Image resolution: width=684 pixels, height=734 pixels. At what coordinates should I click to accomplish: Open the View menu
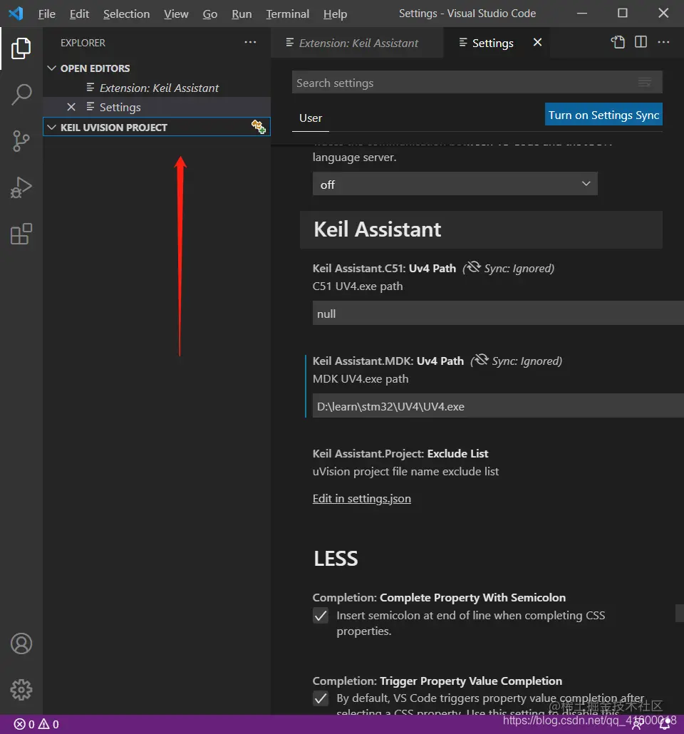click(176, 14)
